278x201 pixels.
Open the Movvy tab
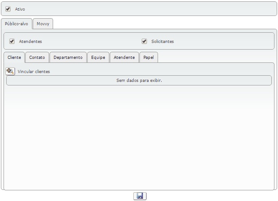[43, 24]
